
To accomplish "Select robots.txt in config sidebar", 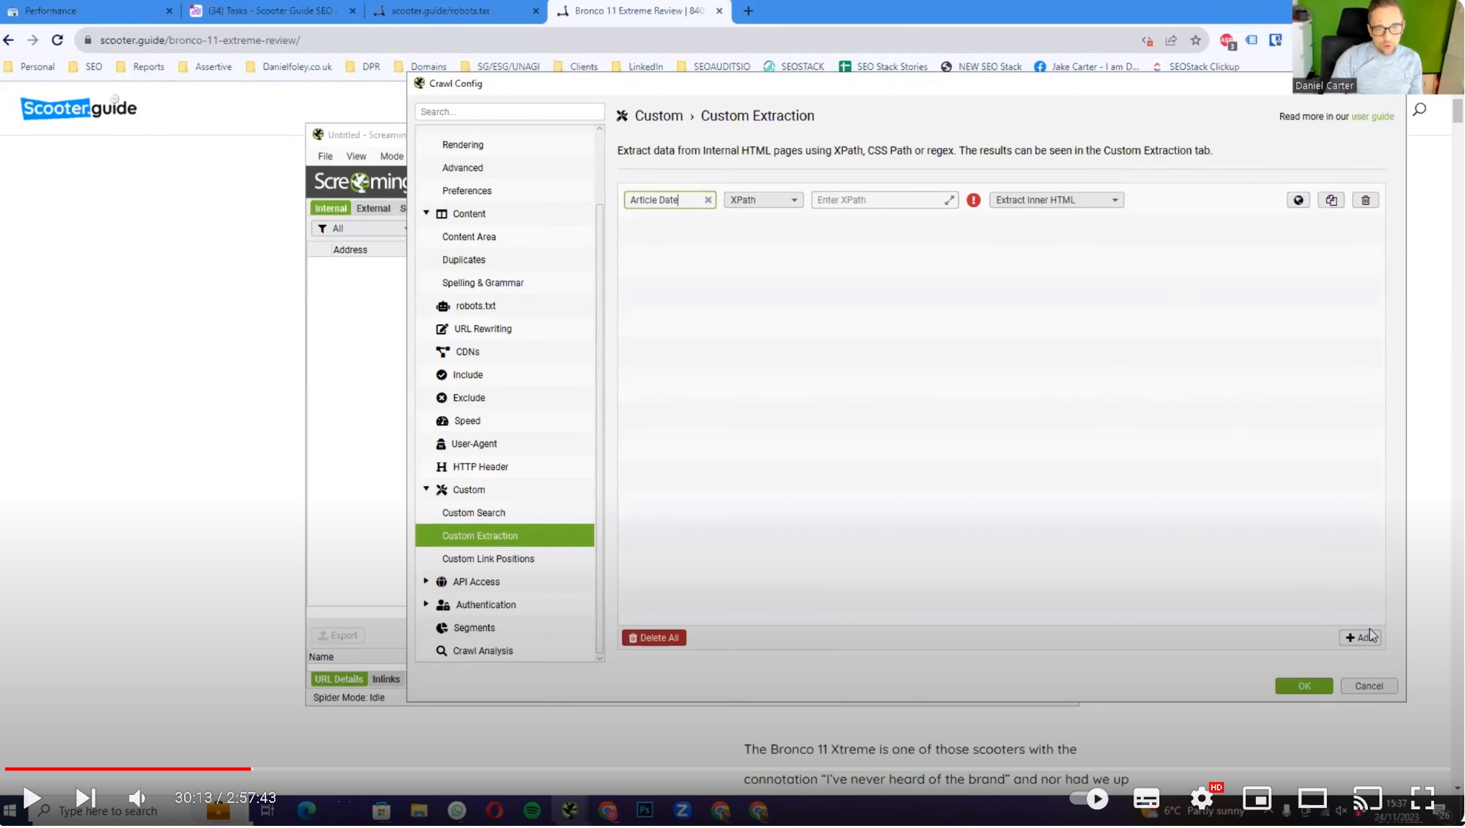I will [x=475, y=306].
